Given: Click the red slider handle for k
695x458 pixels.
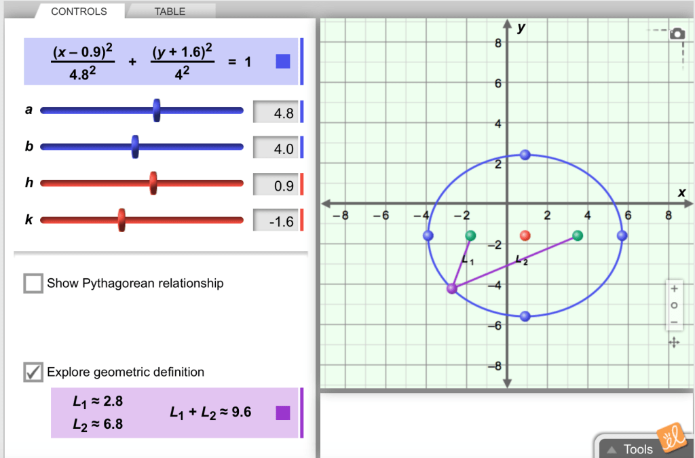Looking at the screenshot, I should [x=121, y=220].
